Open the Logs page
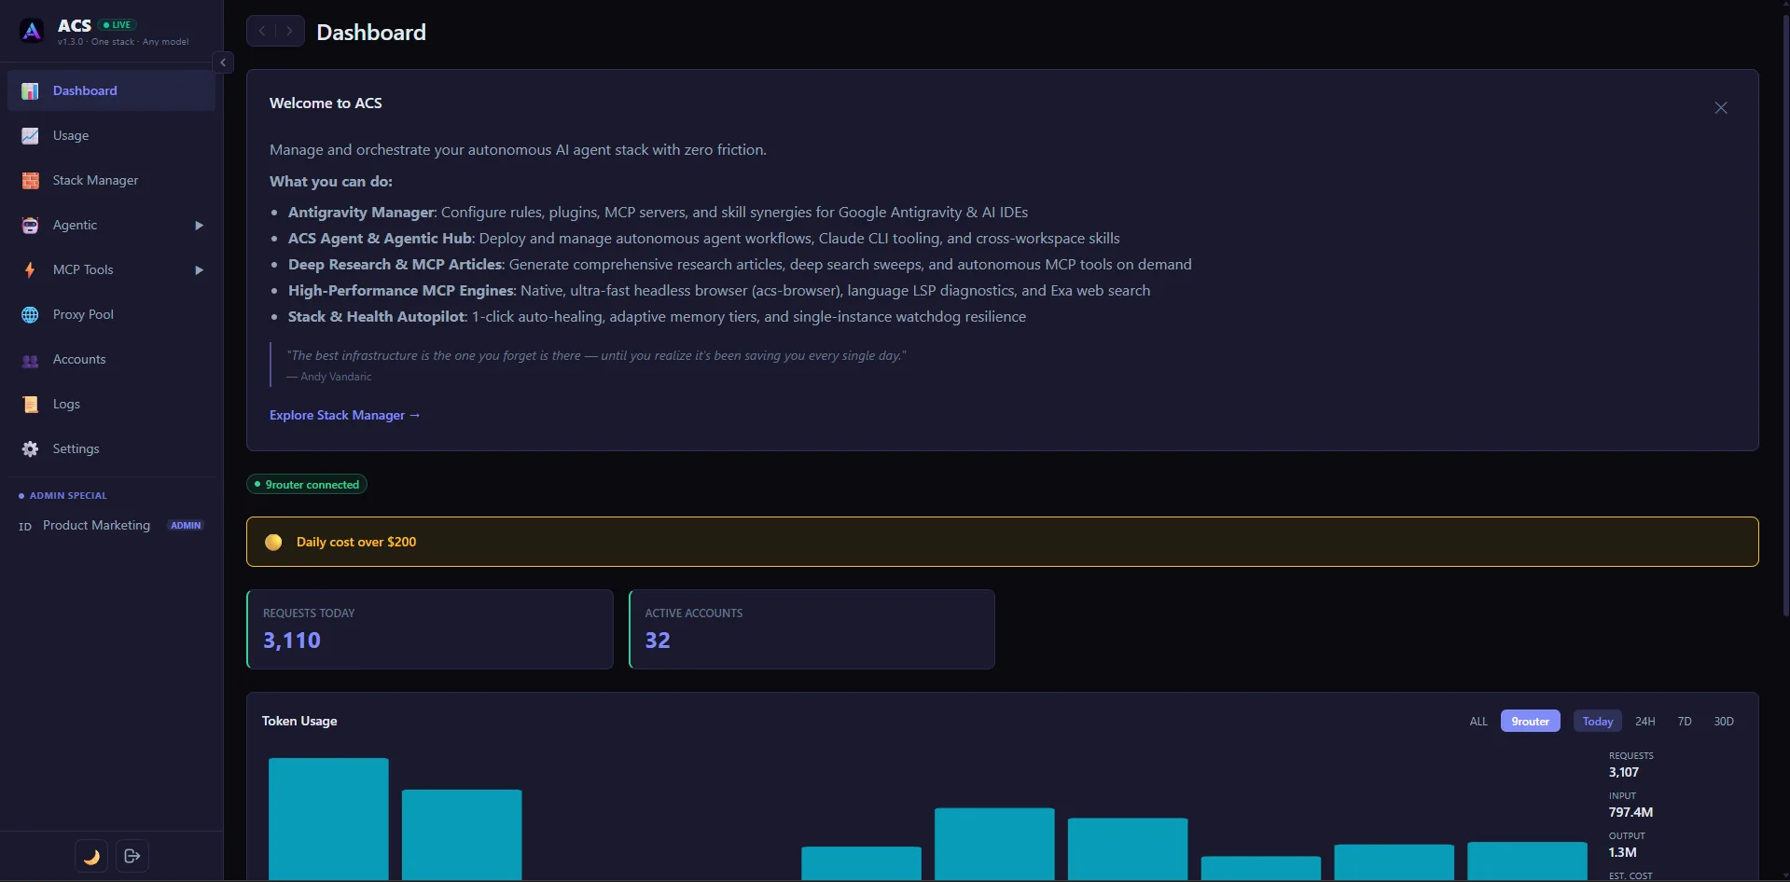The width and height of the screenshot is (1790, 882). click(111, 404)
